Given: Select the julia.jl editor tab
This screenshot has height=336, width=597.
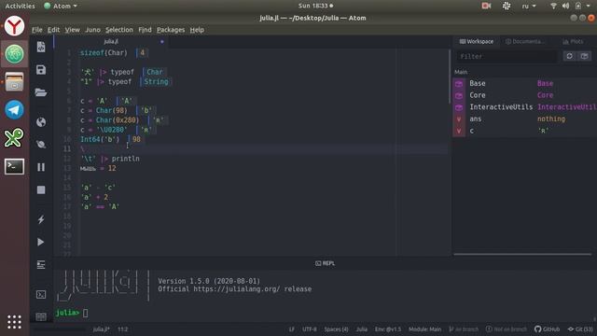Looking at the screenshot, I should pos(111,41).
